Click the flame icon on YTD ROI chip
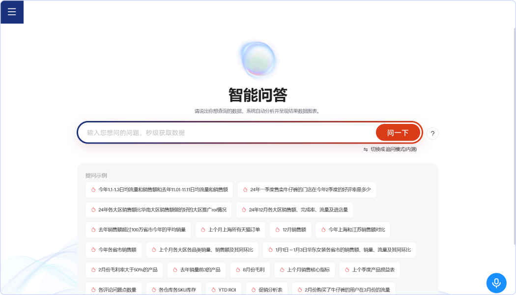Screen dimensions: 516x295 (212, 290)
